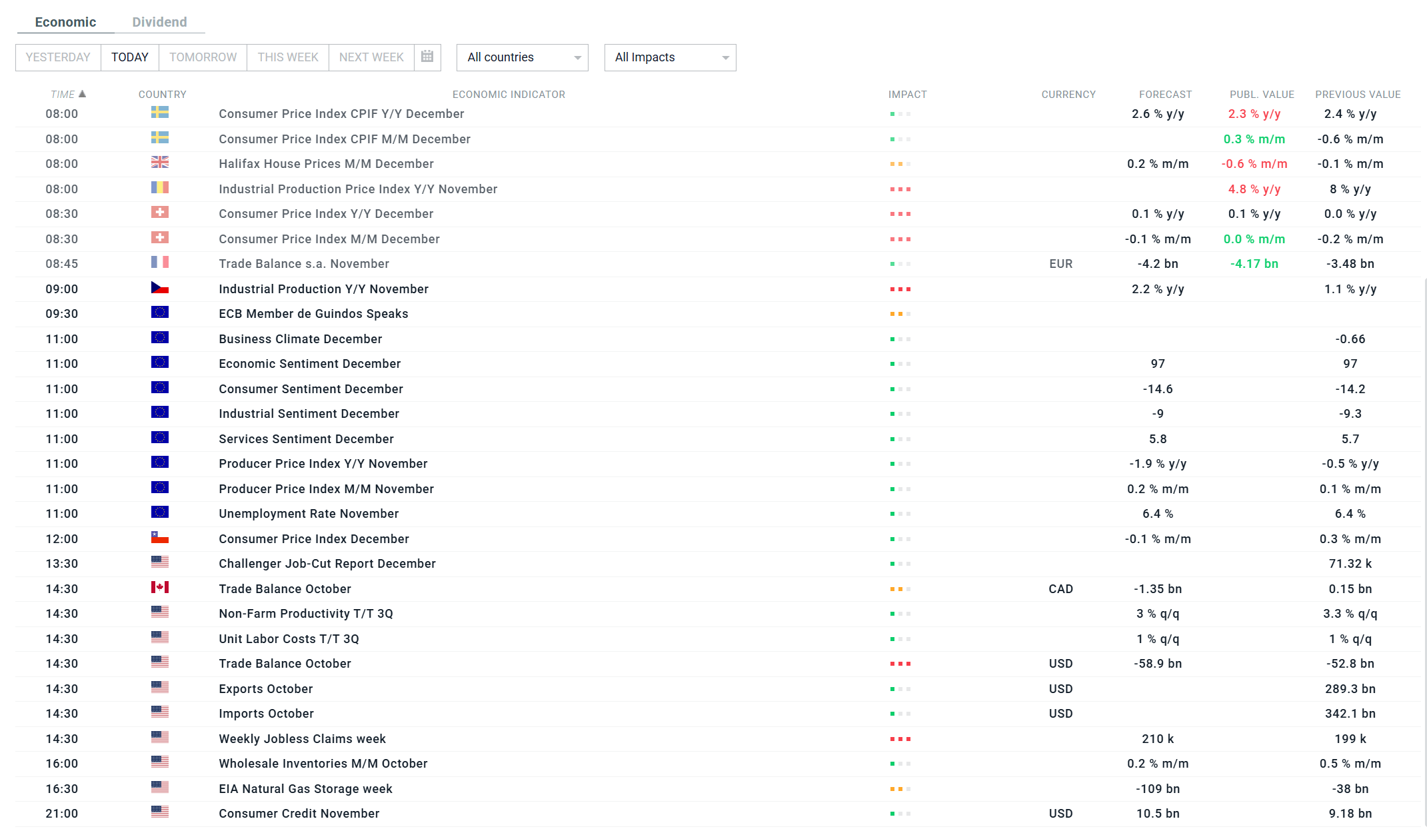Select the TOMORROW filter button

[x=203, y=57]
